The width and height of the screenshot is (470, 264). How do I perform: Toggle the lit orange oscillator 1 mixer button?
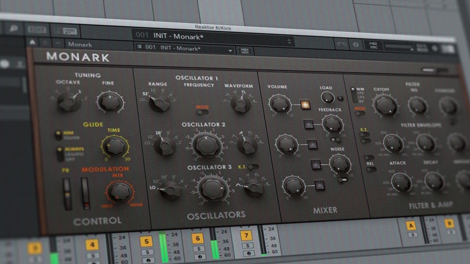305,105
